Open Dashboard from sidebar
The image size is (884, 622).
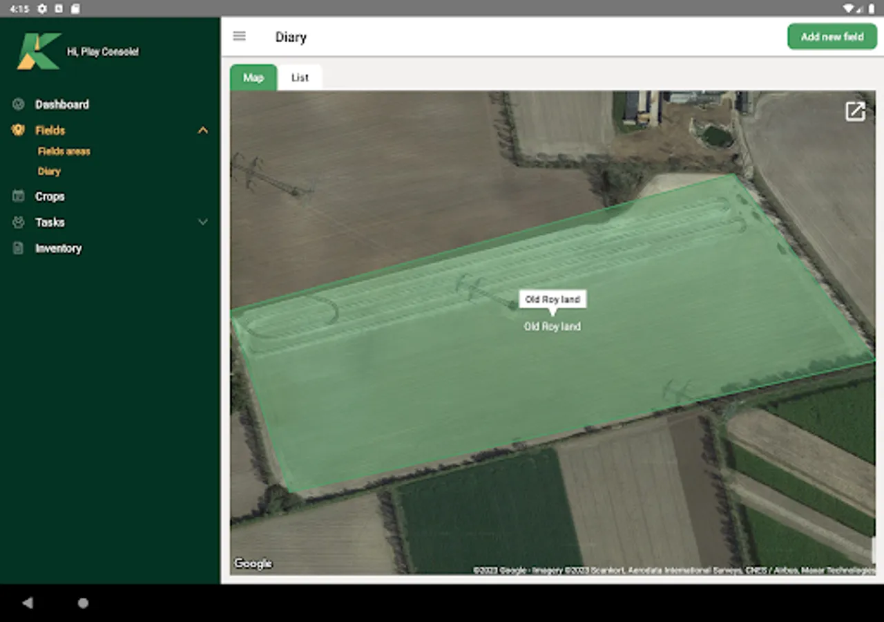[x=62, y=104]
